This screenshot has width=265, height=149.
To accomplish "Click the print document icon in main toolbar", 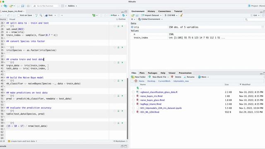I will click(x=28, y=6).
